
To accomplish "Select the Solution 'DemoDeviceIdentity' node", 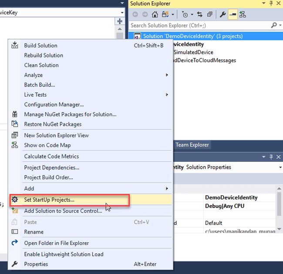I will coord(193,36).
